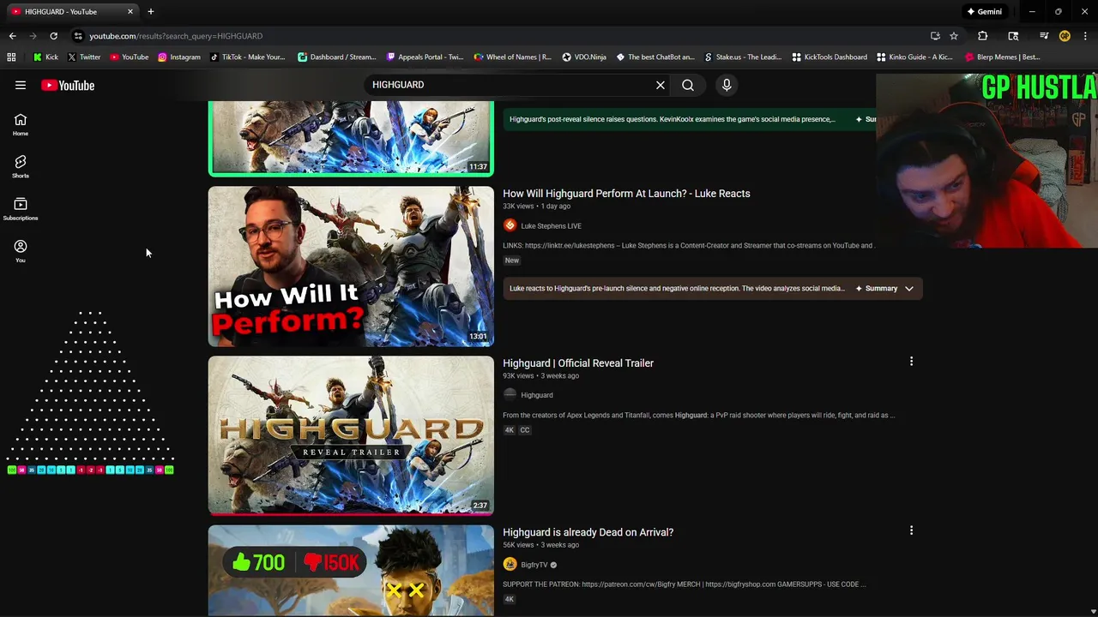Open more actions for Official Reveal Trailer
The image size is (1098, 617).
point(911,362)
